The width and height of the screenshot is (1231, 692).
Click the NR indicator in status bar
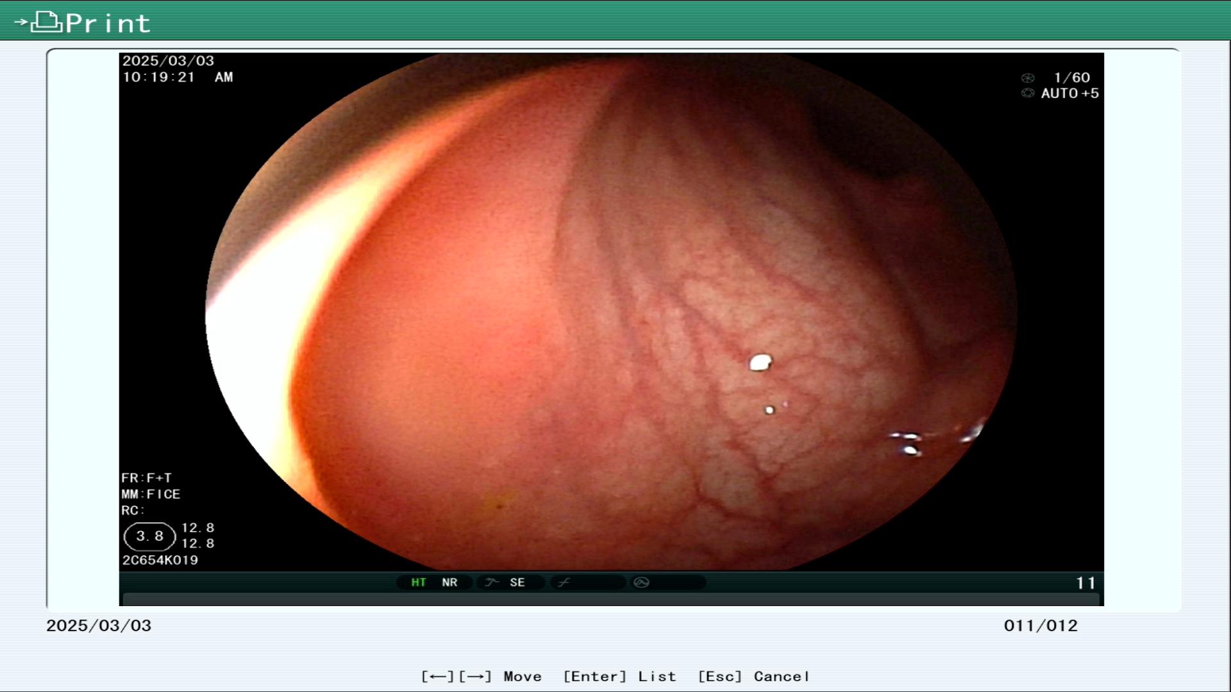point(449,582)
